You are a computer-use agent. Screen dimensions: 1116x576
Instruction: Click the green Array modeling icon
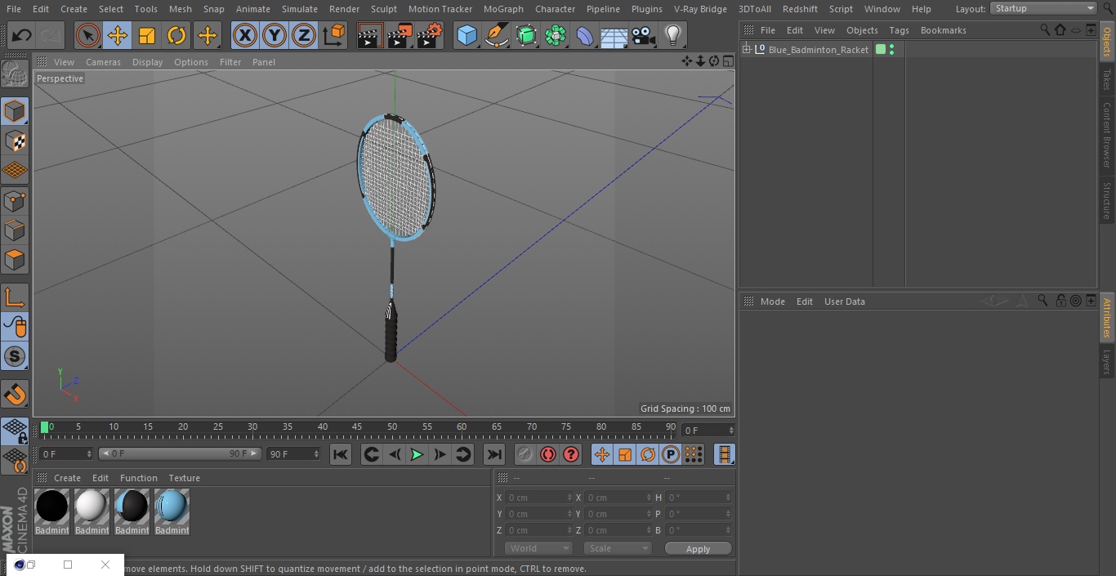coord(556,35)
